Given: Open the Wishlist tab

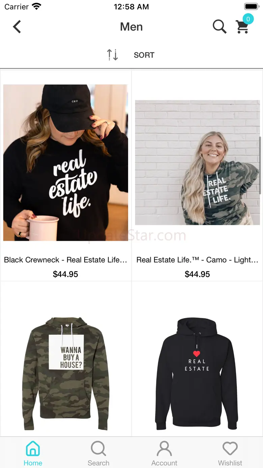Looking at the screenshot, I should (x=230, y=453).
